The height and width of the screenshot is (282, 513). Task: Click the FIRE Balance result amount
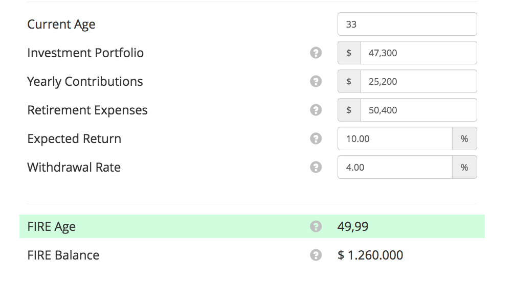[x=370, y=255]
